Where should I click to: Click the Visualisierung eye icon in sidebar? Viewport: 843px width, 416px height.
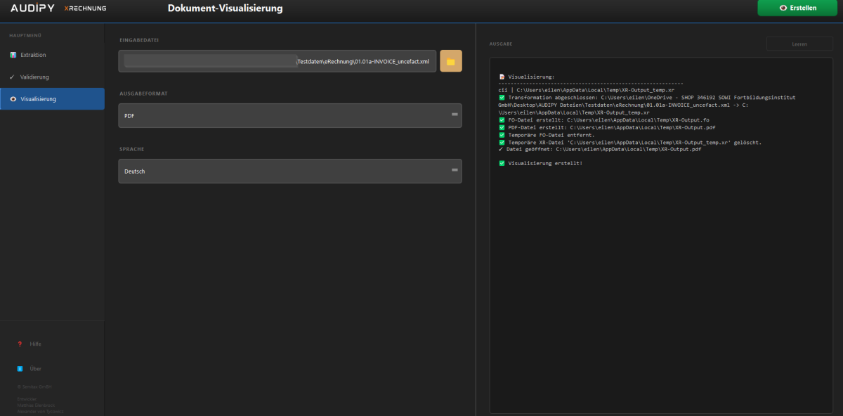click(x=13, y=99)
